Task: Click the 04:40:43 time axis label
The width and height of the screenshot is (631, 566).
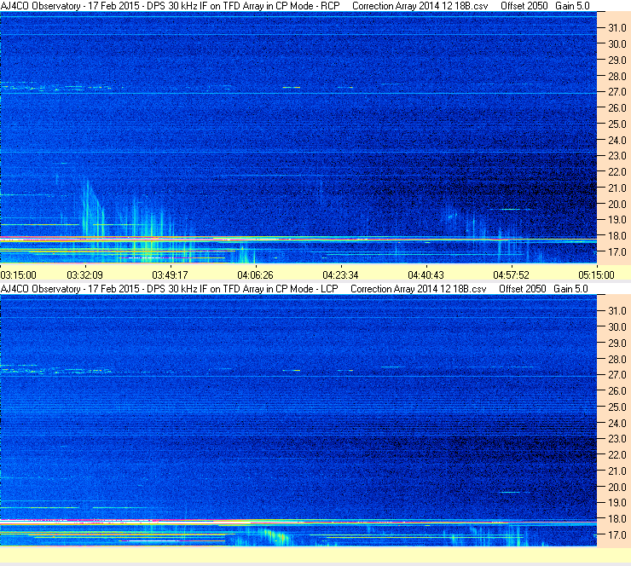Action: tap(425, 275)
